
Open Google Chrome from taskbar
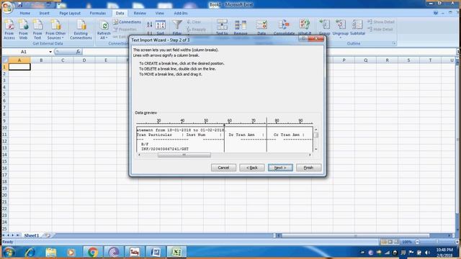pos(93,253)
